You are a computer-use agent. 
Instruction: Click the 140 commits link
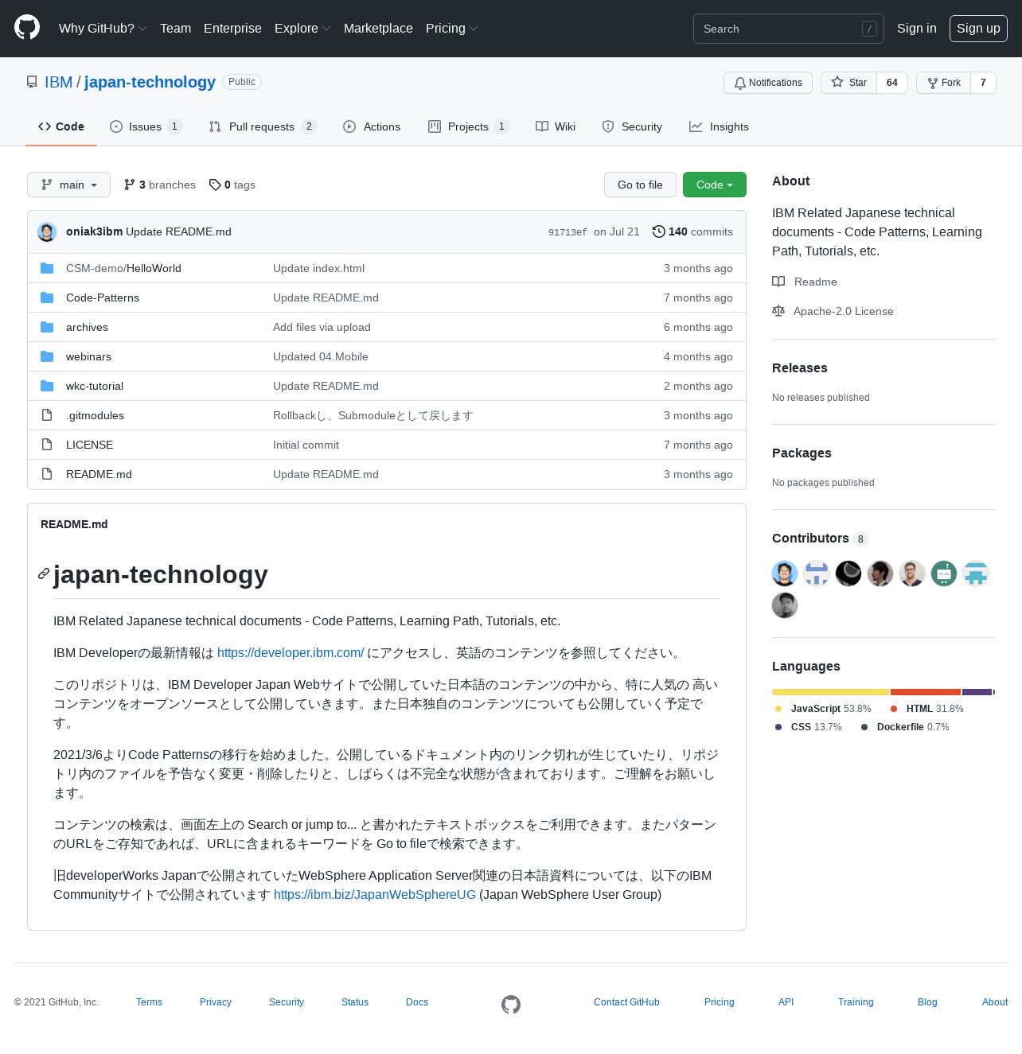(x=692, y=231)
